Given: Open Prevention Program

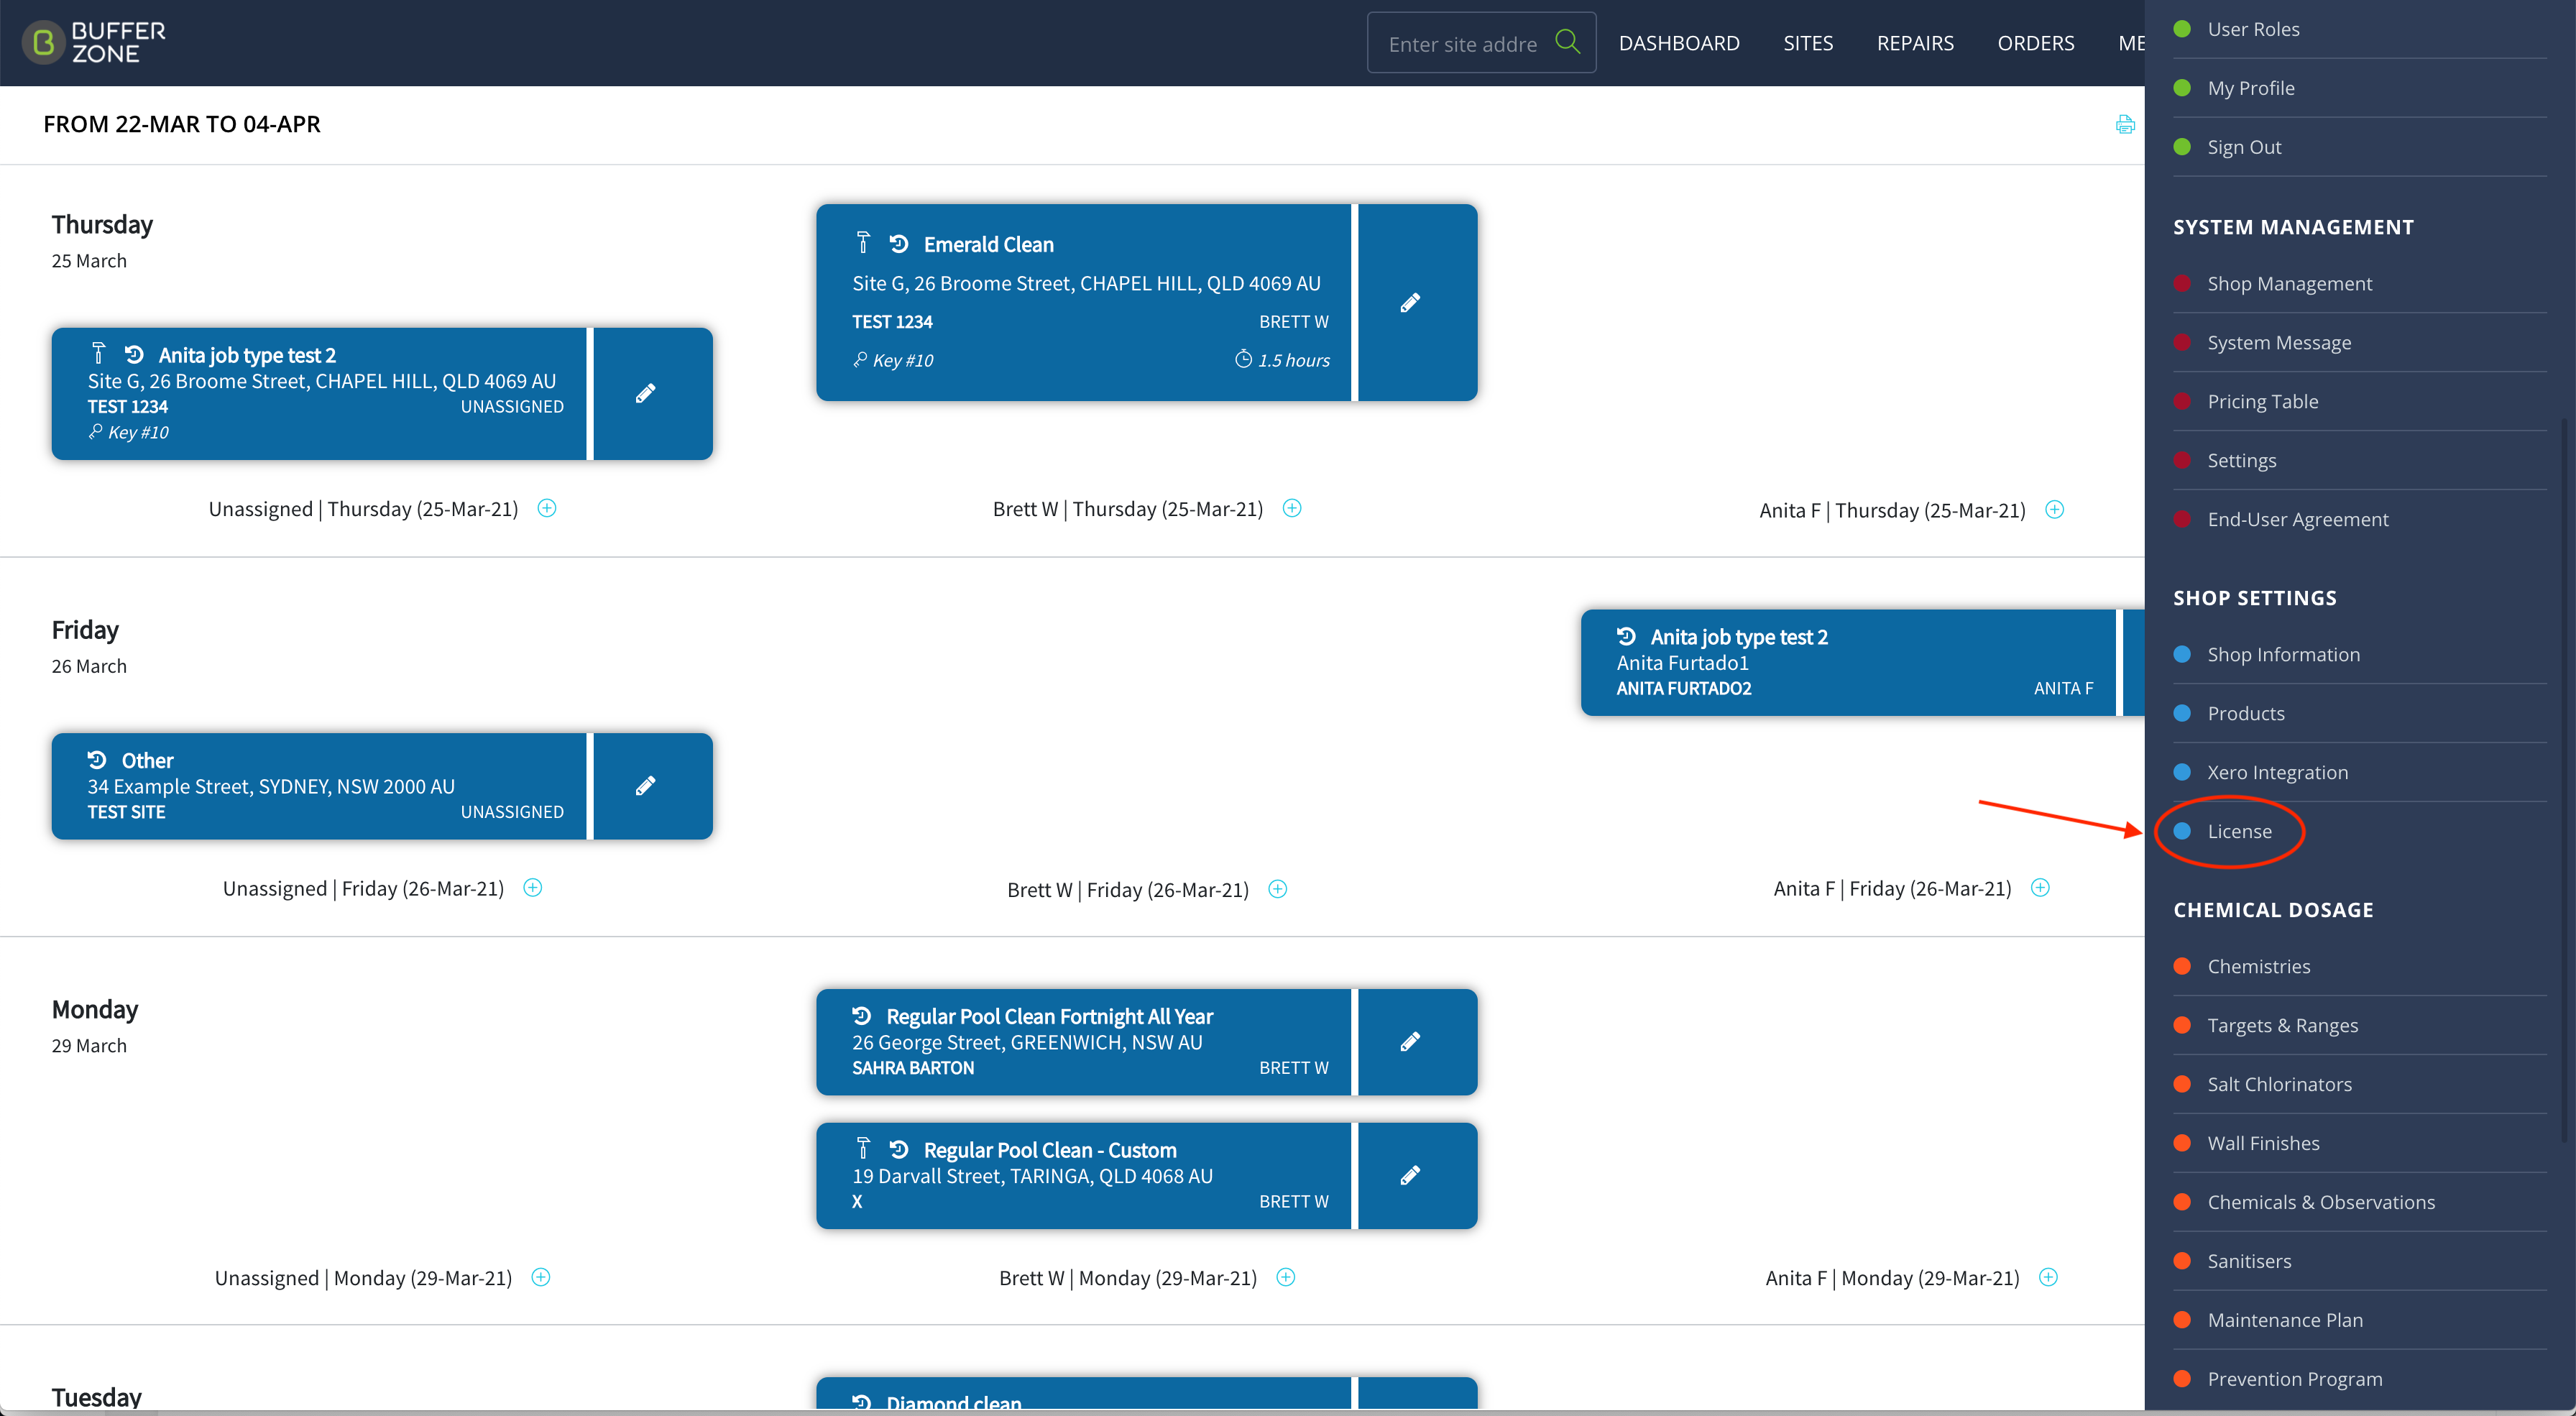Looking at the screenshot, I should (2360, 1380).
